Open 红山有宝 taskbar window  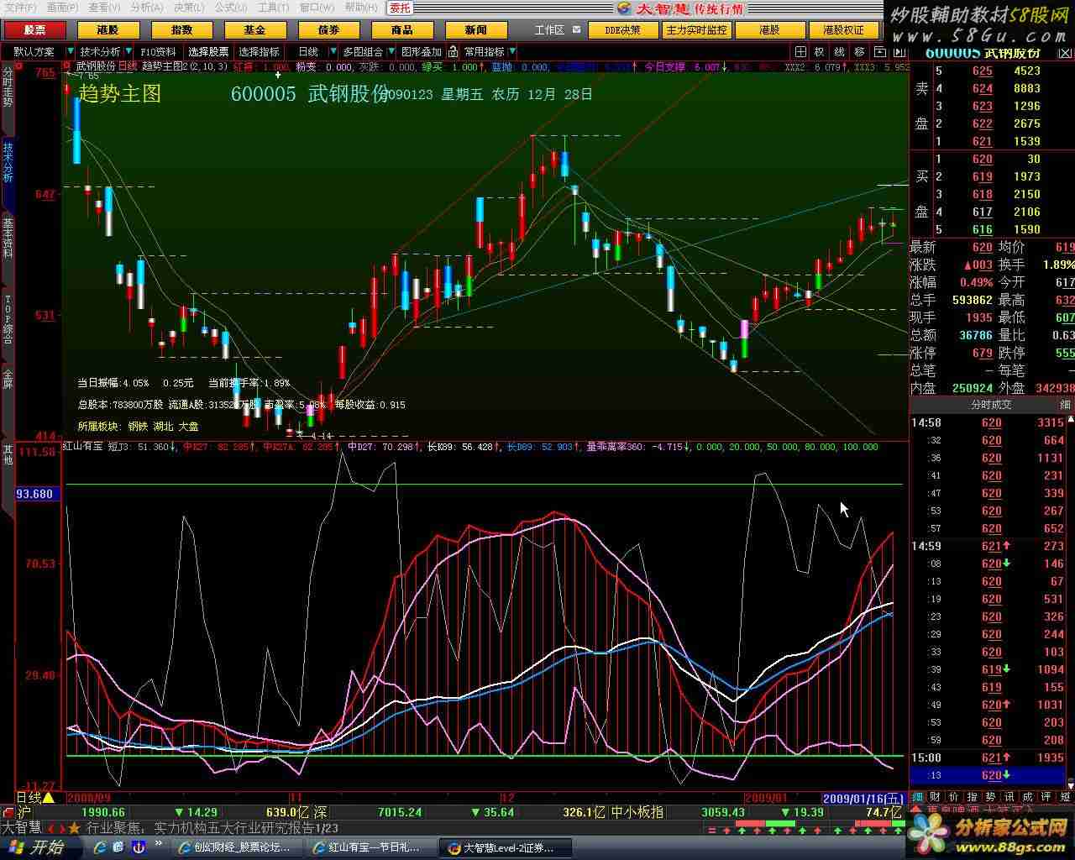pyautogui.click(x=370, y=848)
